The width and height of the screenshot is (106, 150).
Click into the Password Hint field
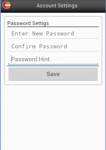click(53, 59)
